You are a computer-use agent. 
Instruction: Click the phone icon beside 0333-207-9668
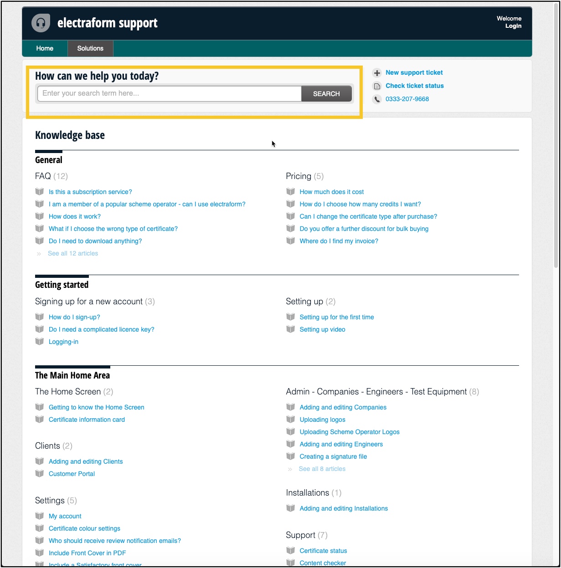pos(377,99)
